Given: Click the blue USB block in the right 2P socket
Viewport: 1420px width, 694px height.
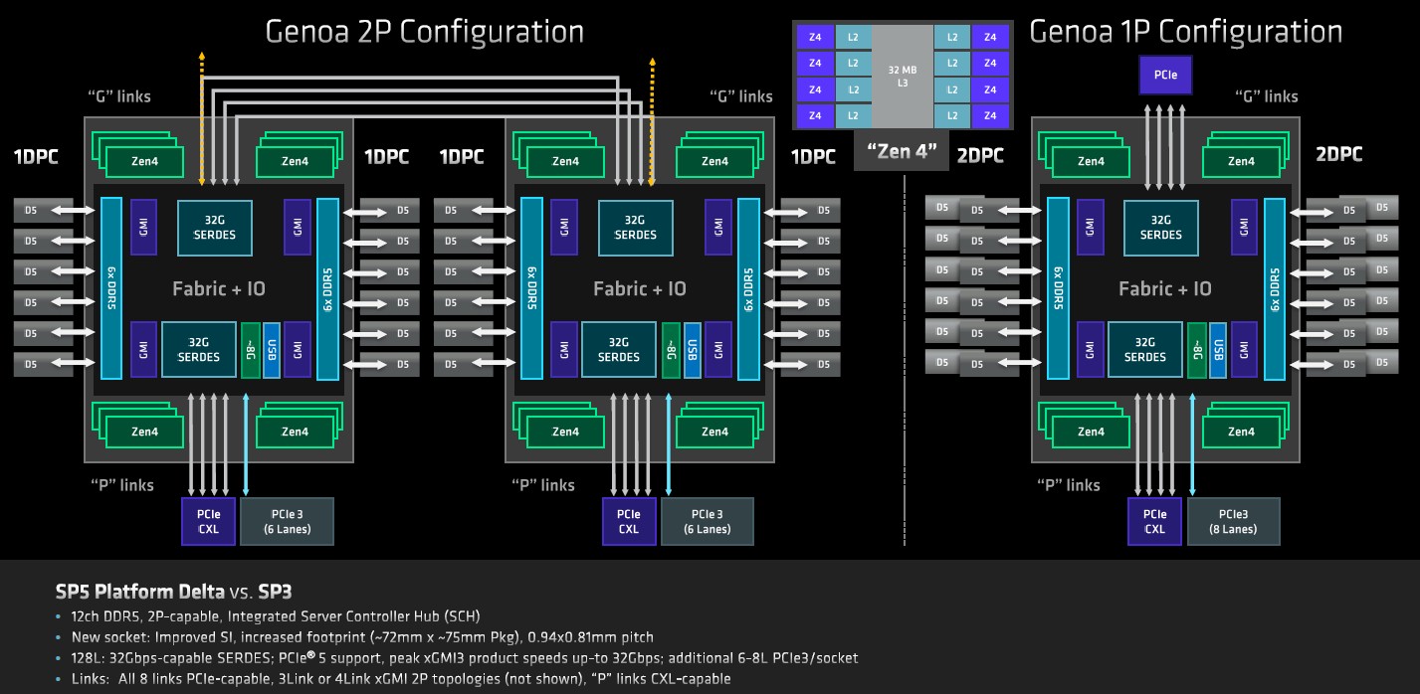Looking at the screenshot, I should click(x=693, y=350).
